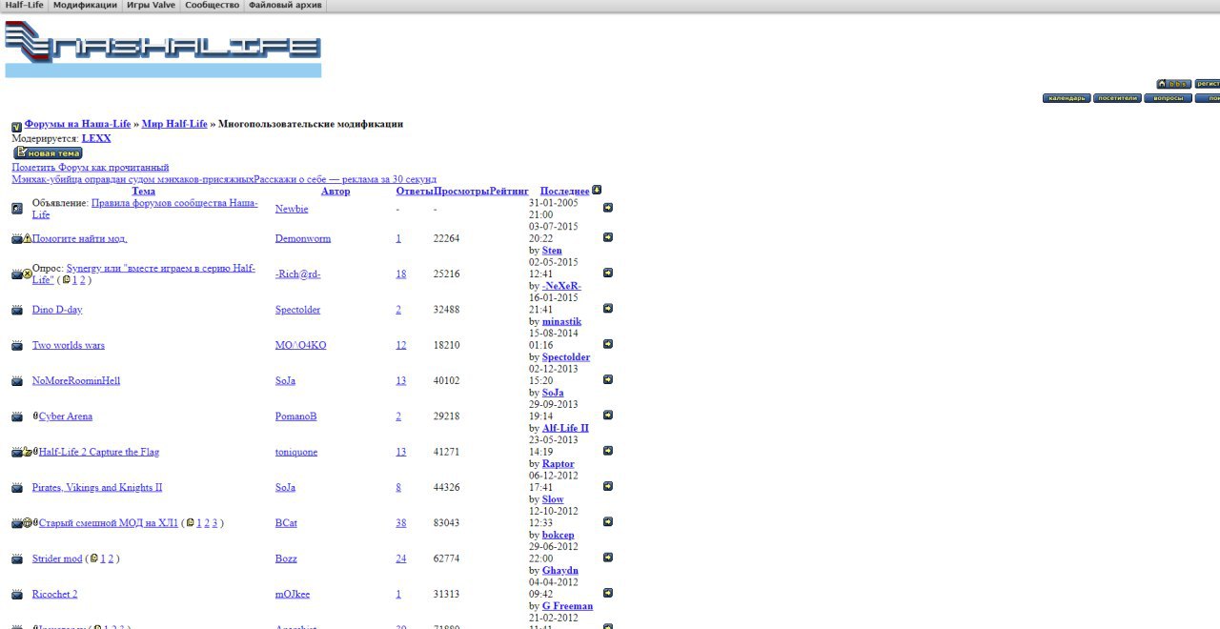
Task: Open page 3 of 'Старый смешной МОД на ХЛ1'
Action: (x=214, y=523)
